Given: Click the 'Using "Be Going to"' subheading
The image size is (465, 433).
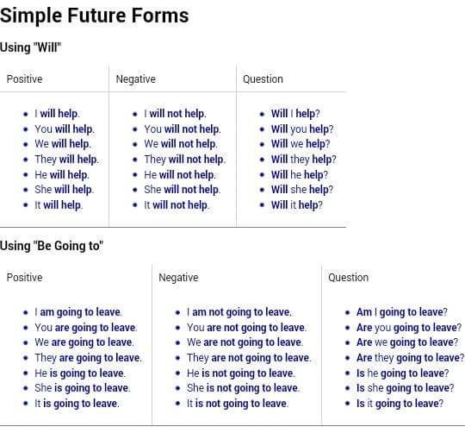Looking at the screenshot, I should tap(52, 246).
